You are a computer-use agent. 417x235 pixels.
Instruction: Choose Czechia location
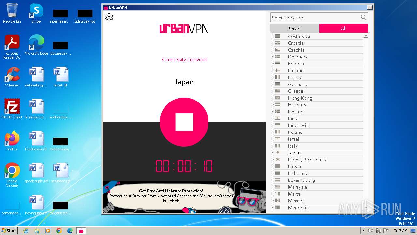pos(318,50)
